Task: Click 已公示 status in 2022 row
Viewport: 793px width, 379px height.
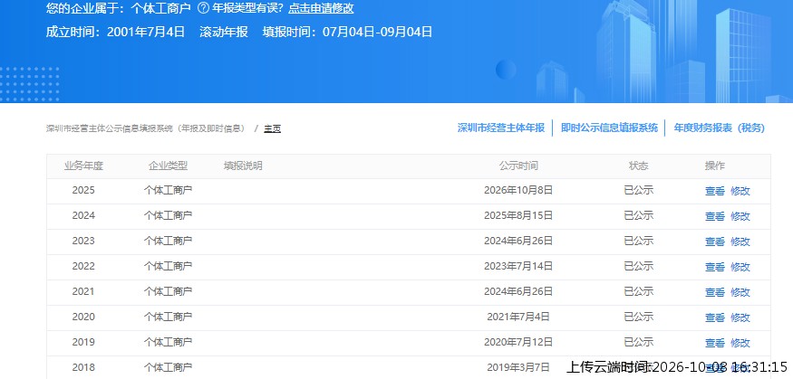Action: (639, 266)
